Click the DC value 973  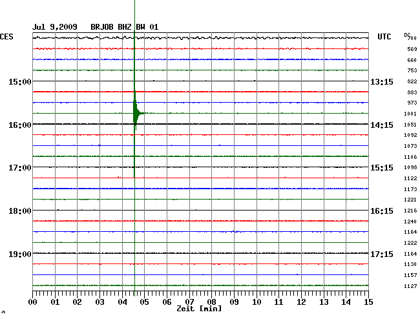[x=412, y=103]
